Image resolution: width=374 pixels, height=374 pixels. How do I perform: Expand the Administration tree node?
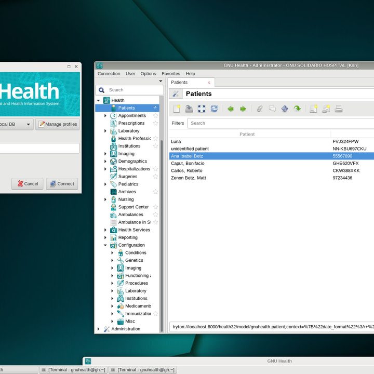click(x=98, y=329)
